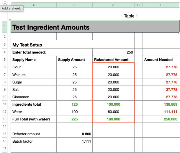Select Sugar's supply amount 25
Screen dimensions: 180x153
pos(74,82)
